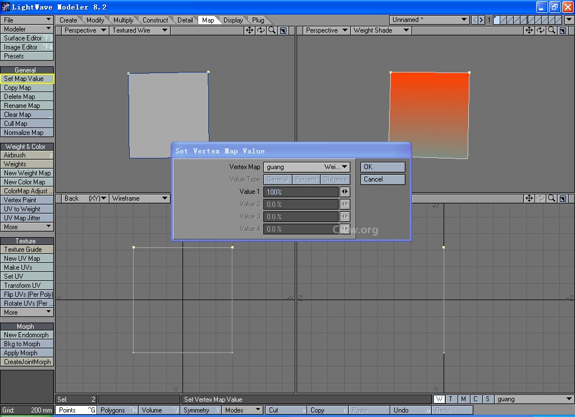Image resolution: width=575 pixels, height=417 pixels.
Task: Switch to the Multiply tab
Action: 123,20
